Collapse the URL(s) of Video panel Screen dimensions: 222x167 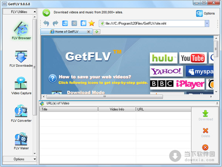point(217,103)
